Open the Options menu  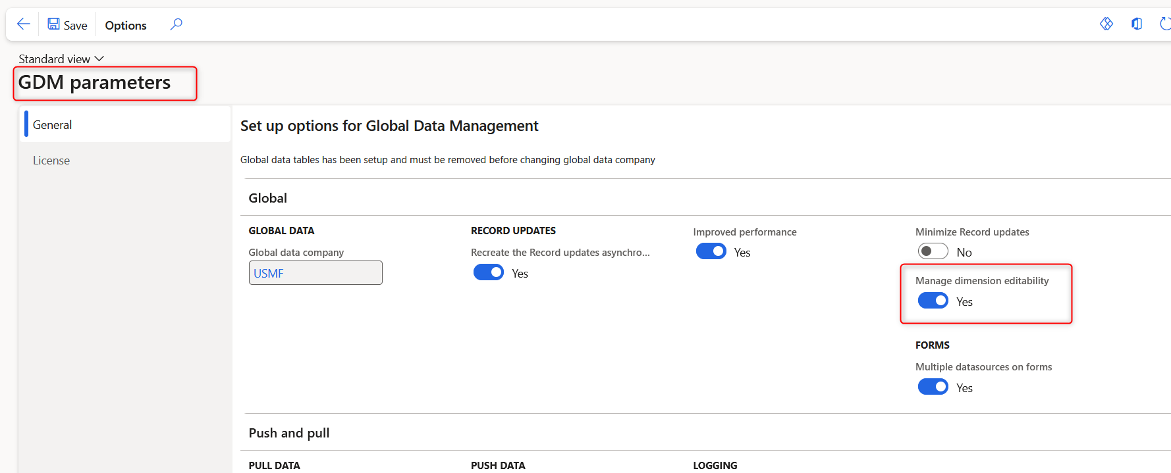pos(126,25)
